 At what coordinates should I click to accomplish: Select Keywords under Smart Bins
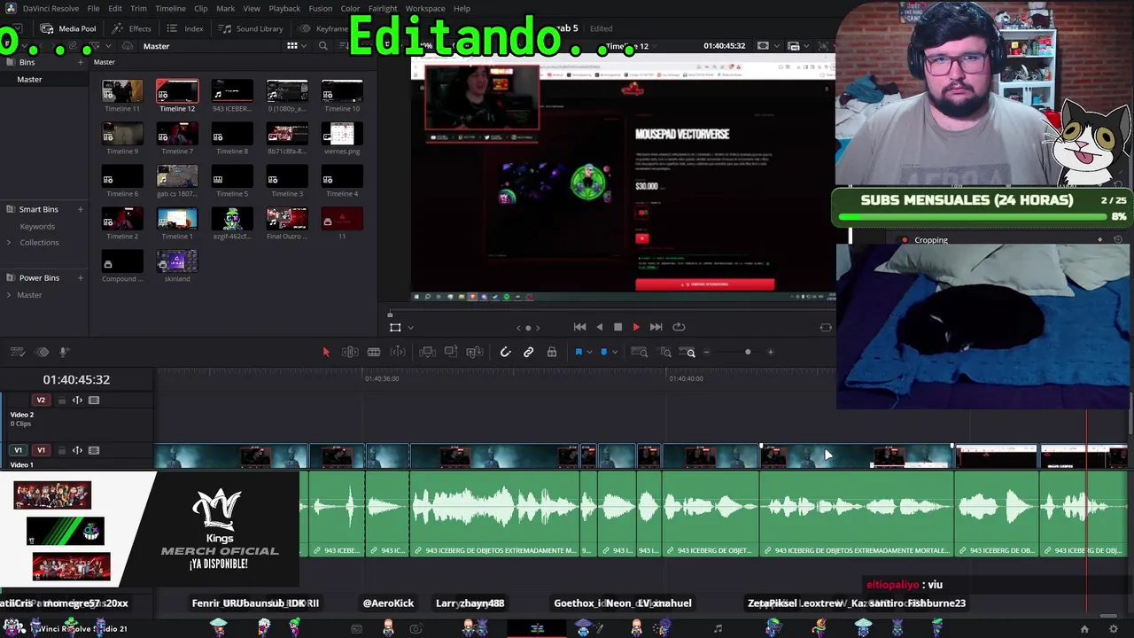[x=37, y=226]
